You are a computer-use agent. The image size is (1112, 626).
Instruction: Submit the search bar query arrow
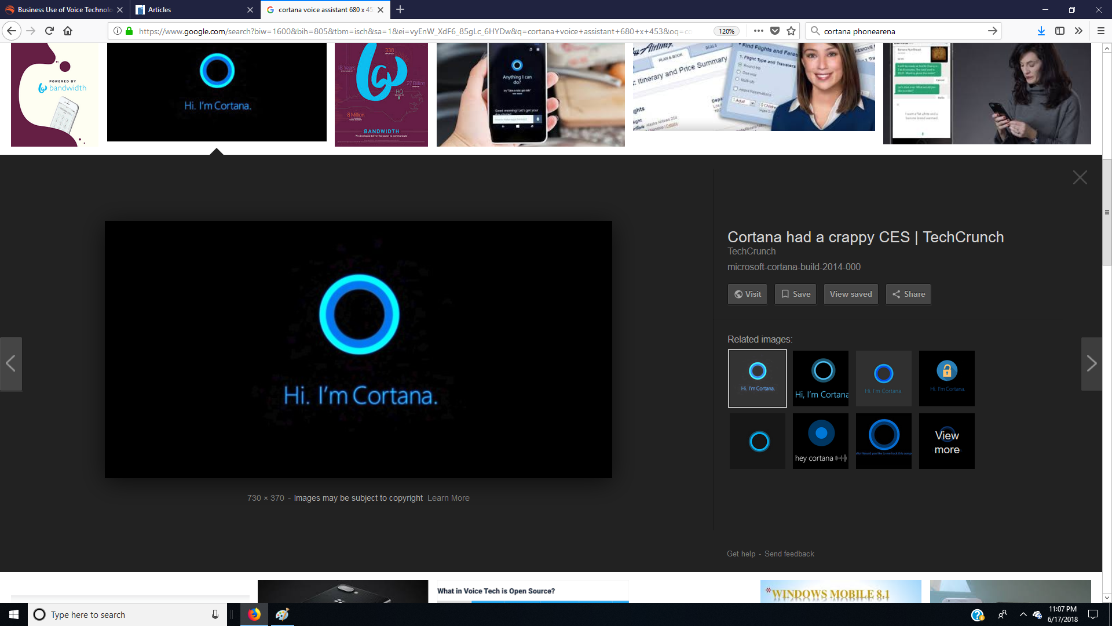(x=992, y=31)
